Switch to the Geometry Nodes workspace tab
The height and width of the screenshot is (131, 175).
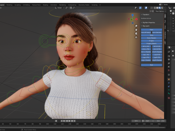click(x=84, y=5)
